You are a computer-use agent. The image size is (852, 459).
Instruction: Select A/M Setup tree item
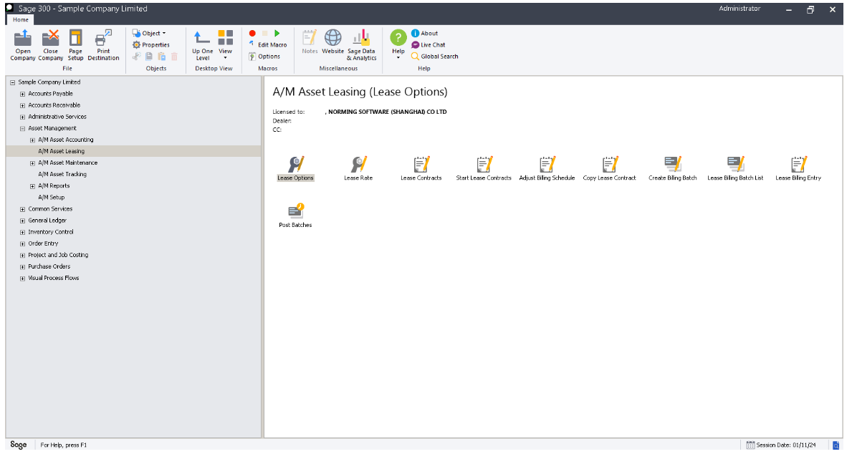tap(52, 197)
